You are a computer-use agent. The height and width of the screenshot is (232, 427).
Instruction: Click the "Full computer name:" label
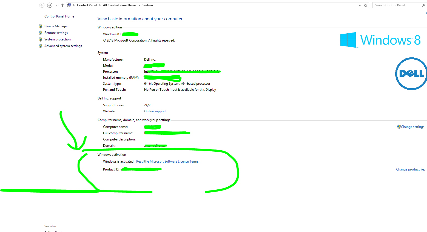[x=118, y=133]
